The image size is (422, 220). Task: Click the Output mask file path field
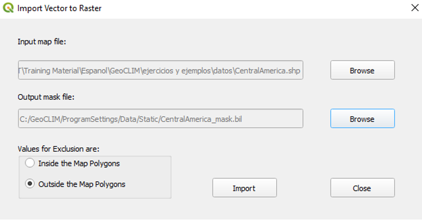click(x=160, y=119)
